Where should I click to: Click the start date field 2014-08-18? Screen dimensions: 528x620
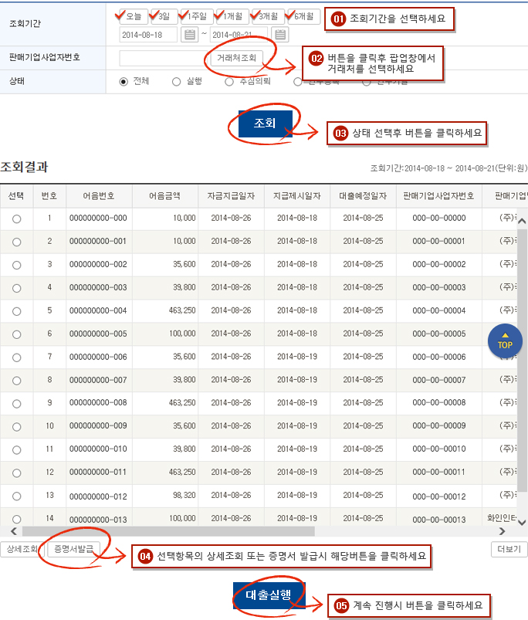point(148,35)
